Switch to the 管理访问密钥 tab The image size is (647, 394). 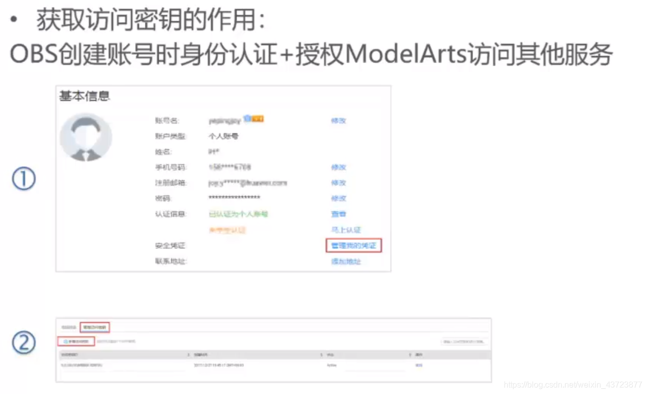95,327
